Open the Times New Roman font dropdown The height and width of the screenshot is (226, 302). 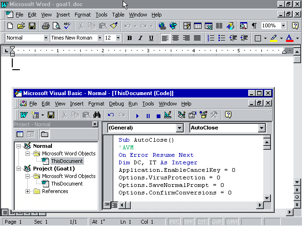pyautogui.click(x=100, y=38)
